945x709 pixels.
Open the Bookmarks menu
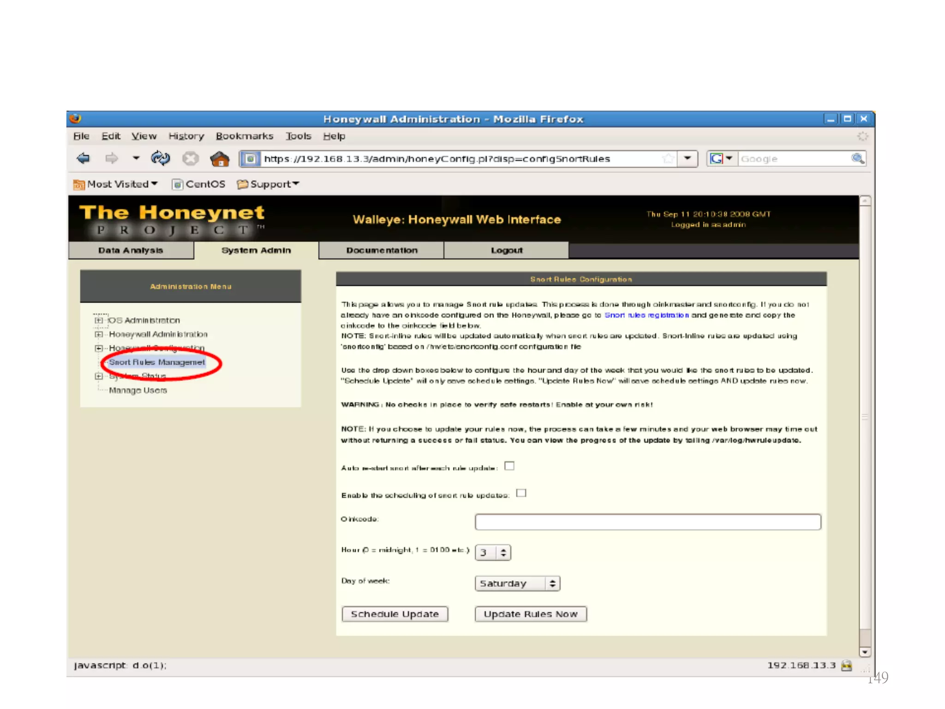(244, 136)
